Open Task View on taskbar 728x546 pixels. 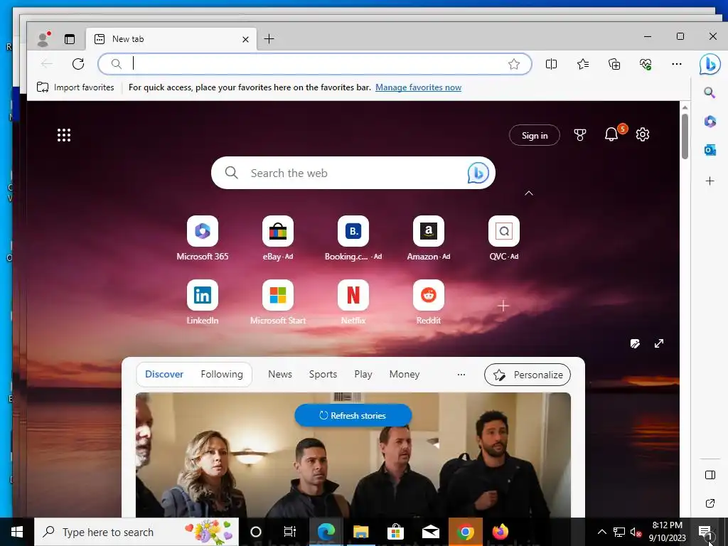(290, 532)
